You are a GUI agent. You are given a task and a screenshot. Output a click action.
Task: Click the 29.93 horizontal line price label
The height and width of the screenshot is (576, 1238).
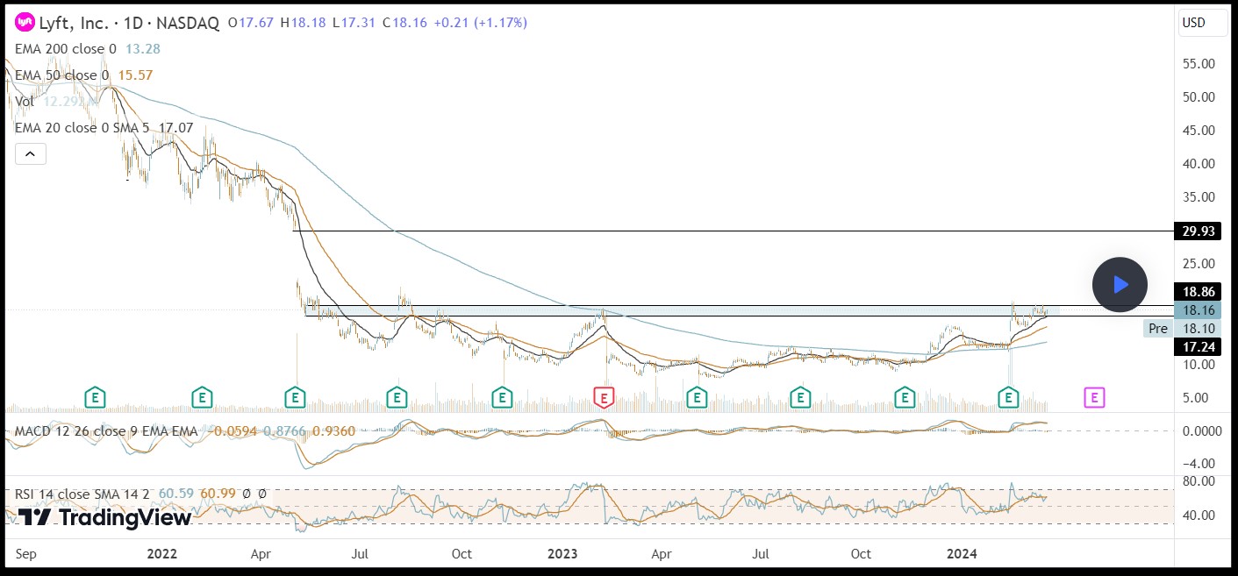coord(1199,231)
